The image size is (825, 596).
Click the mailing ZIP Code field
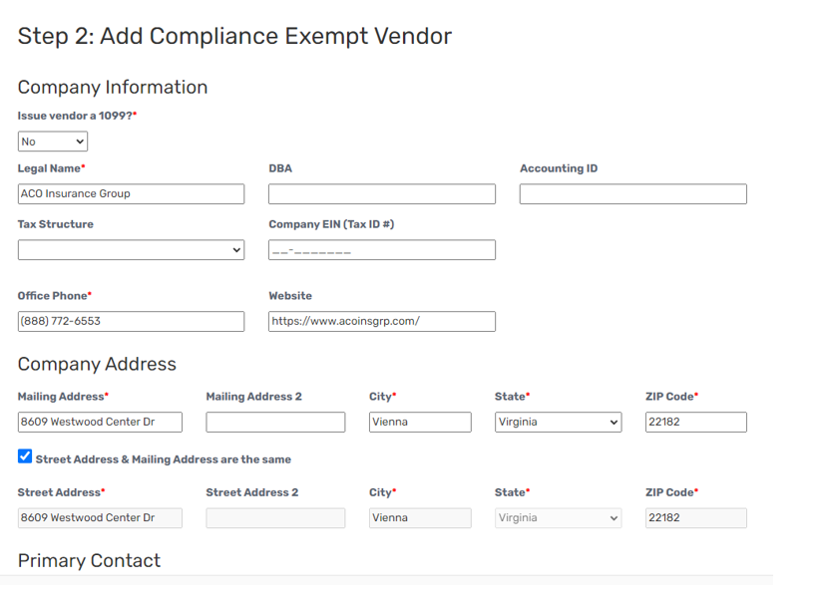click(x=696, y=422)
